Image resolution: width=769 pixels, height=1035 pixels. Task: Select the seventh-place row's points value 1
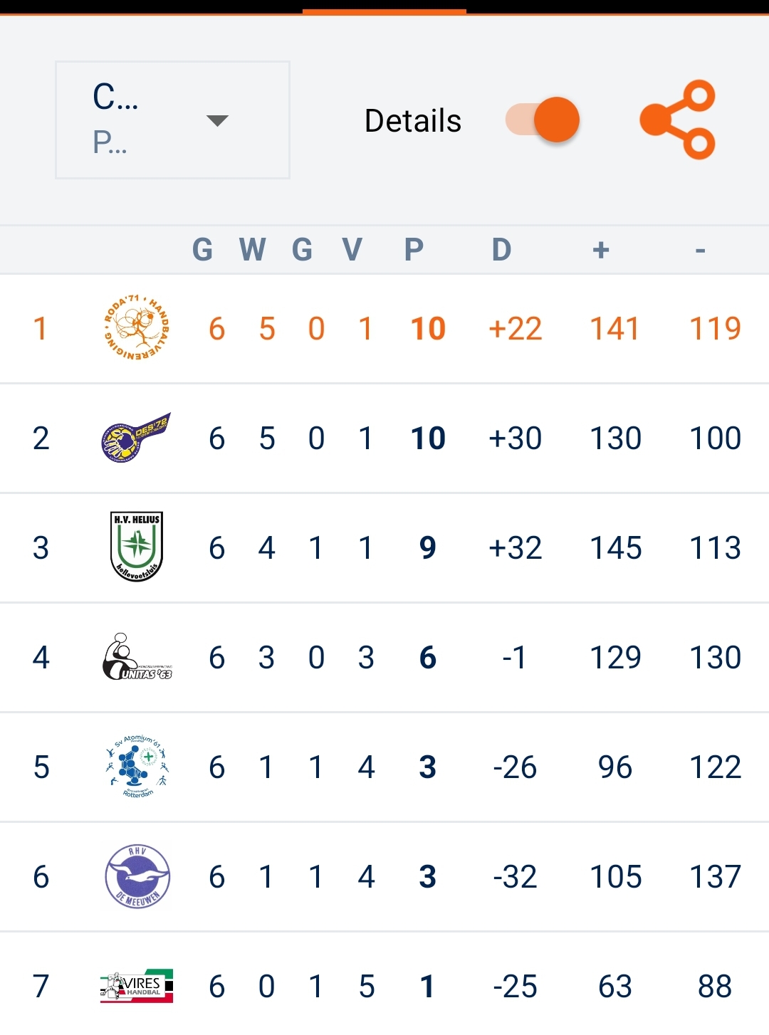click(x=427, y=987)
